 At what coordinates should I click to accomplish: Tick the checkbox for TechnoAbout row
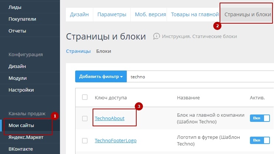click(85, 118)
